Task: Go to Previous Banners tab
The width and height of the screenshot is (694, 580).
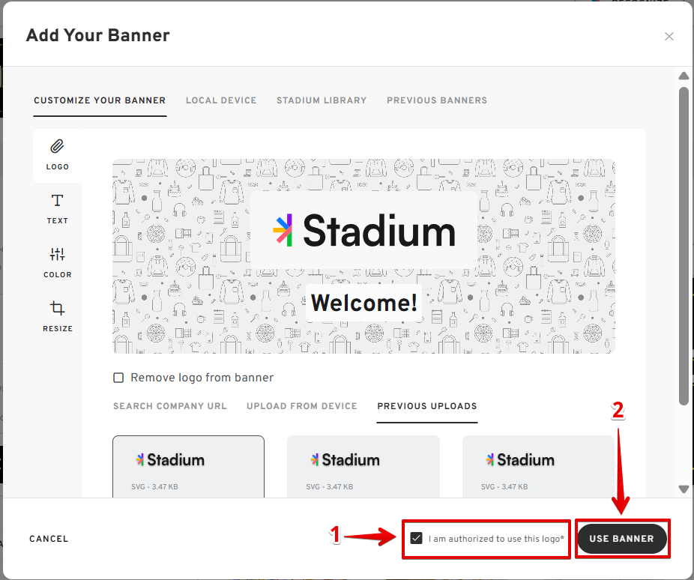Action: (x=437, y=100)
